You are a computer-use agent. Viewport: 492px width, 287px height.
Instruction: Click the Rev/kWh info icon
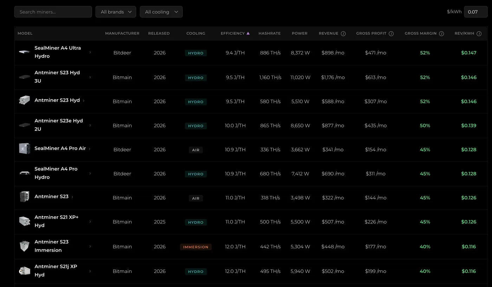[479, 33]
